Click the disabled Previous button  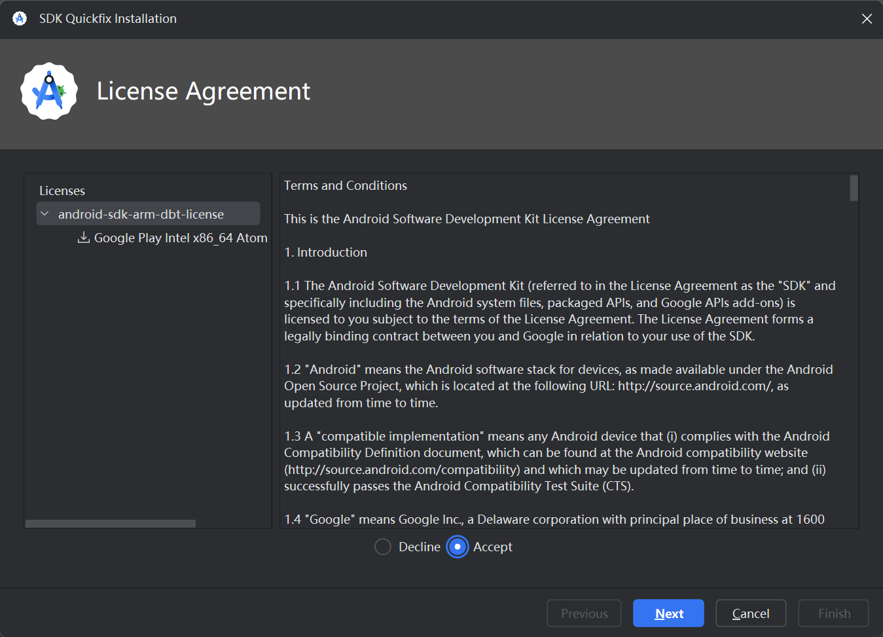pos(584,613)
